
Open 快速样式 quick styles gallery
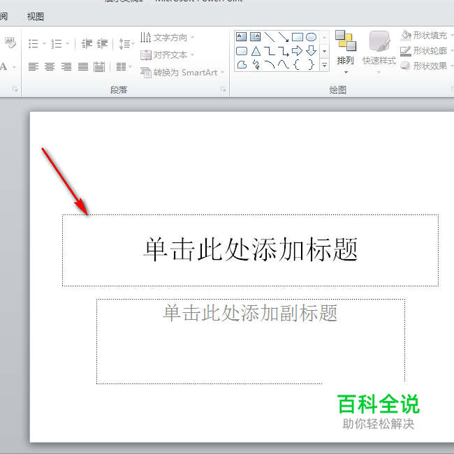coord(379,52)
